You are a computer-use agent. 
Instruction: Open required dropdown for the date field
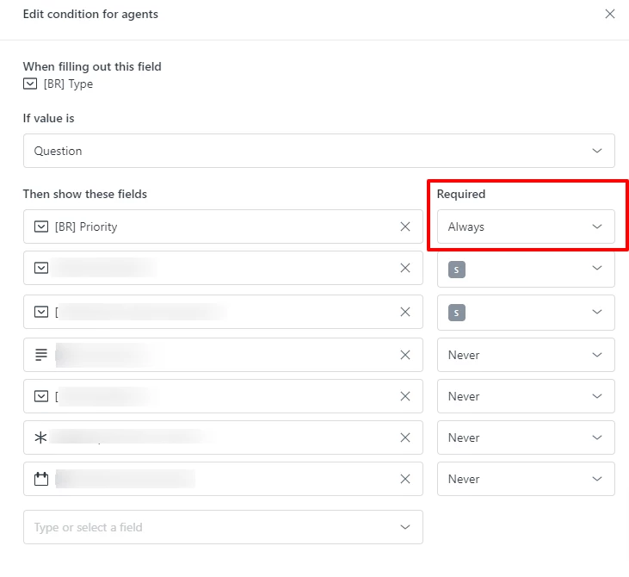[x=526, y=479]
